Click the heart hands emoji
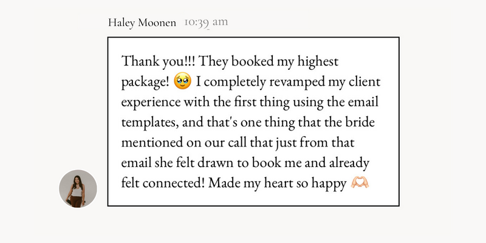 point(360,183)
